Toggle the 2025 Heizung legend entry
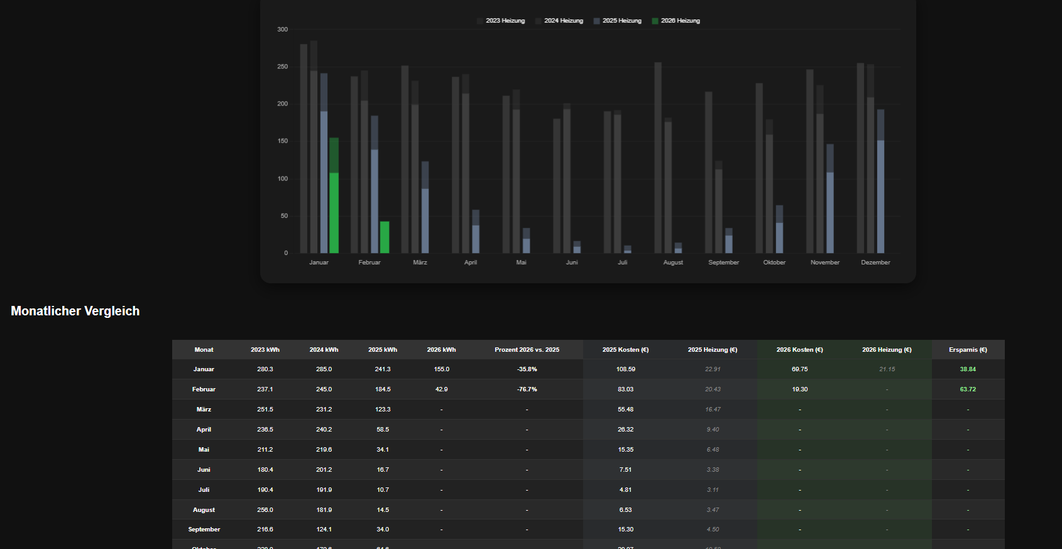This screenshot has width=1062, height=549. 617,21
